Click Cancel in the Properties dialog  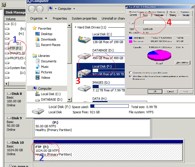pos(170,91)
